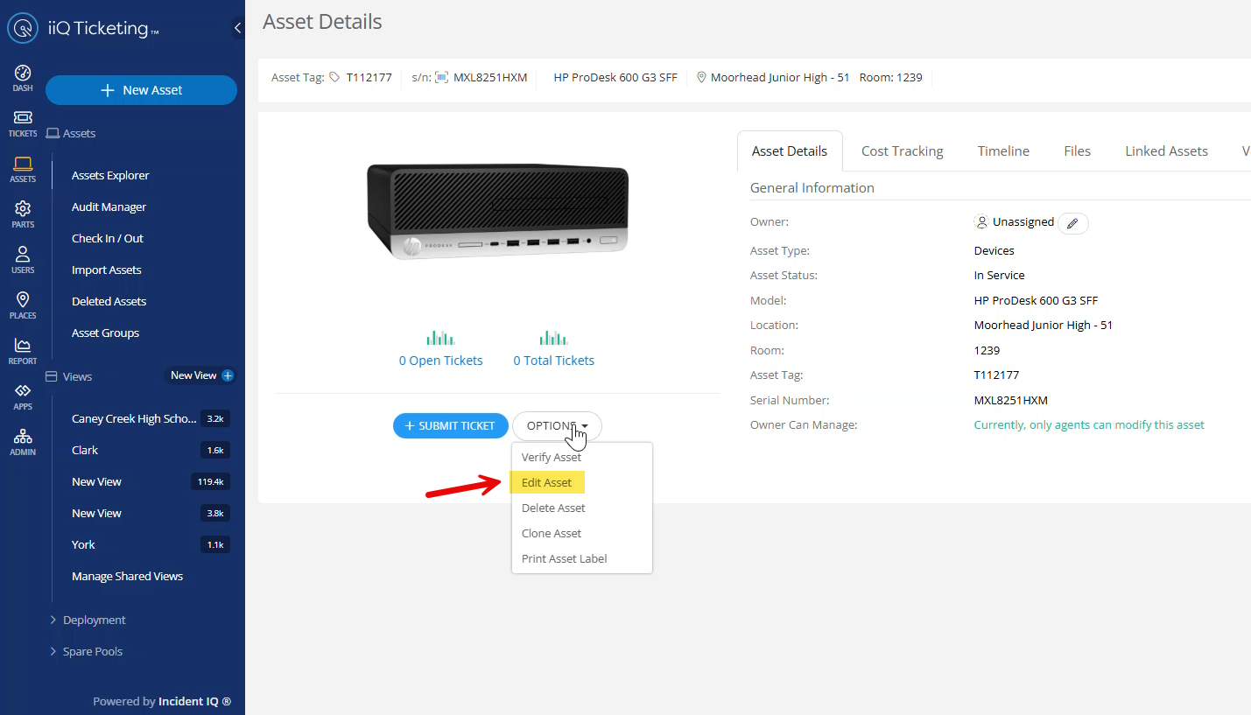Viewport: 1251px width, 715px height.
Task: Collapse the sidebar with chevron arrow
Action: pyautogui.click(x=237, y=29)
